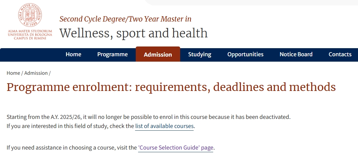Expand the Opportunities menu
This screenshot has height=161, width=358.
245,54
